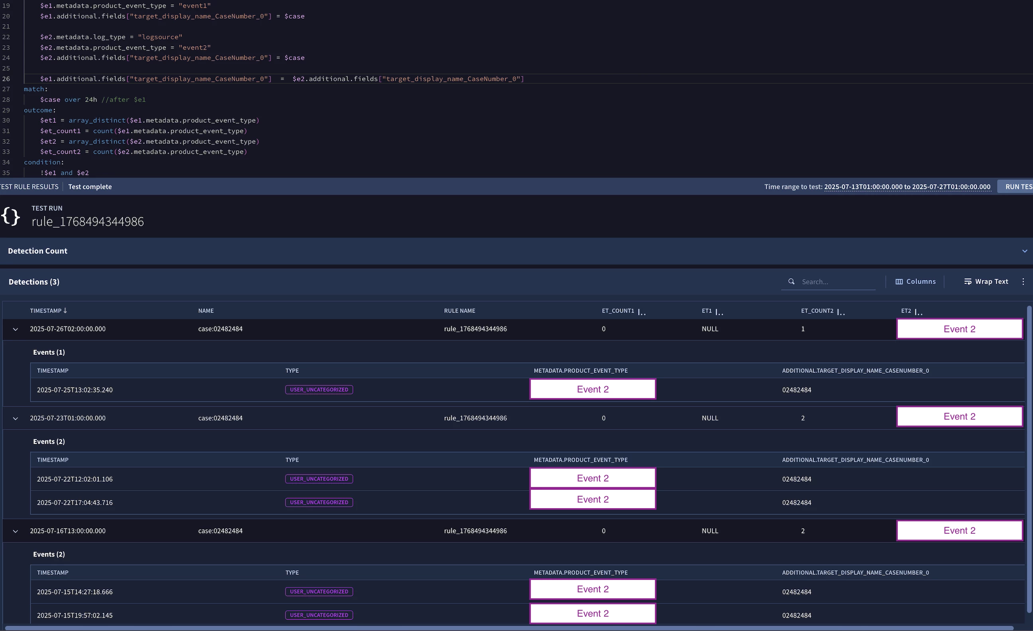Click the timestamp sort arrow icon

[65, 311]
